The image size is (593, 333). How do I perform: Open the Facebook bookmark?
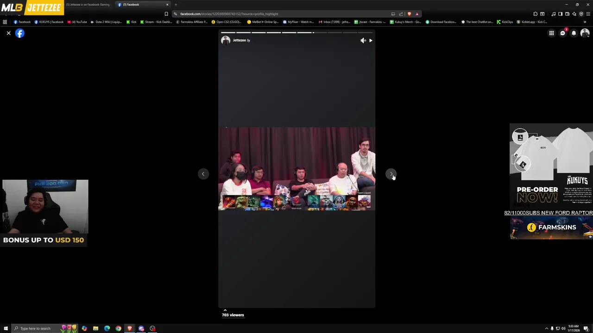22,22
